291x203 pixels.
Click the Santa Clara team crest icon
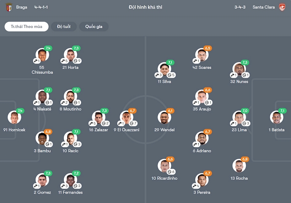click(x=282, y=7)
